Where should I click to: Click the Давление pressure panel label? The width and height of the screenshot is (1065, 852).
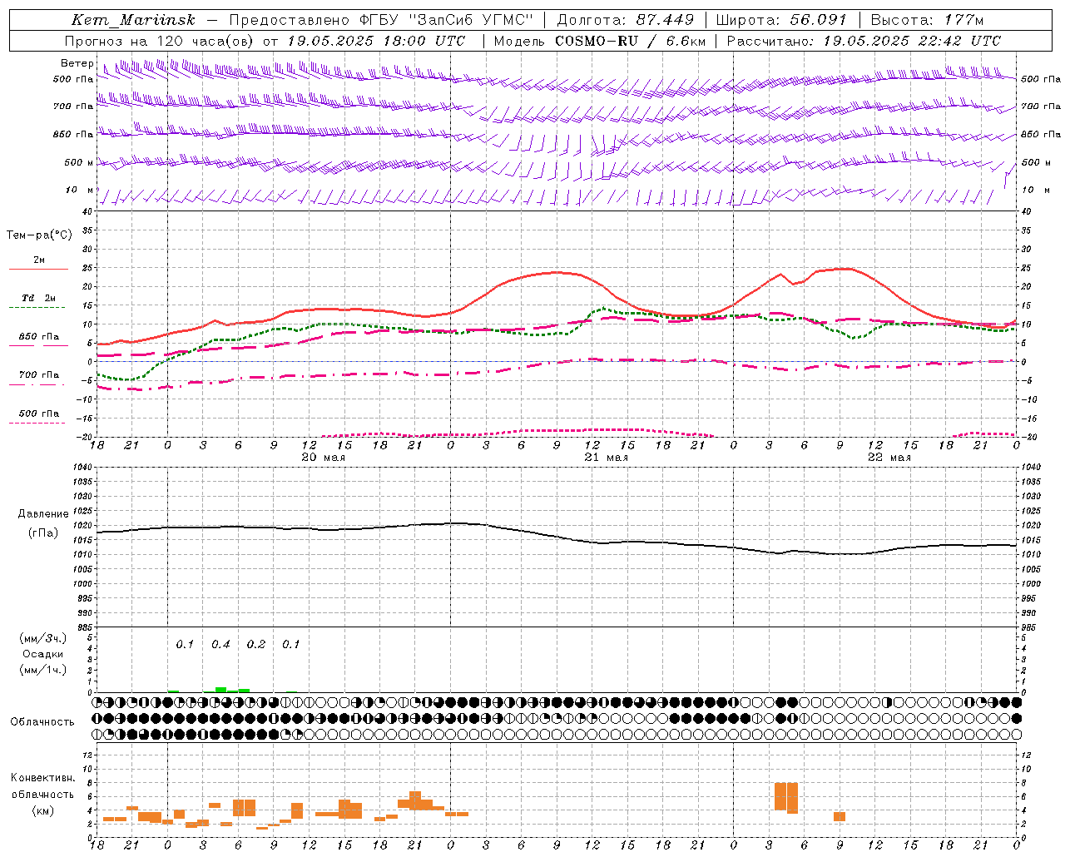pos(43,514)
